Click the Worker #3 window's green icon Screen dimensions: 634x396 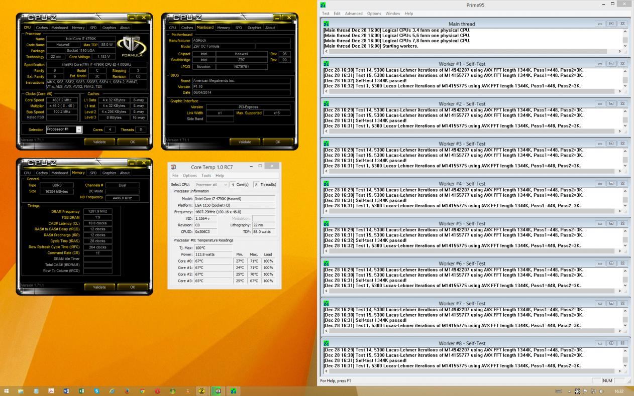coord(326,144)
